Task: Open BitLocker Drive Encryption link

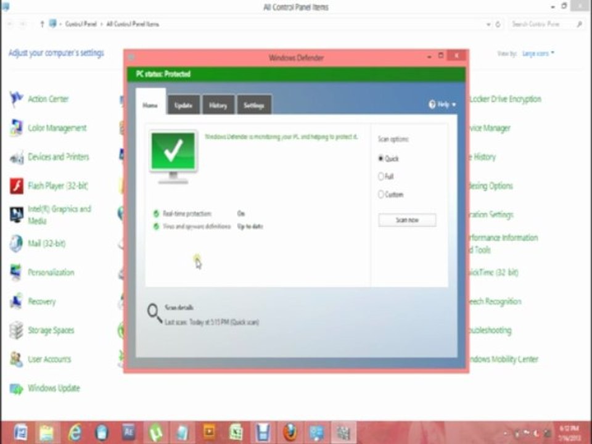Action: 505,99
